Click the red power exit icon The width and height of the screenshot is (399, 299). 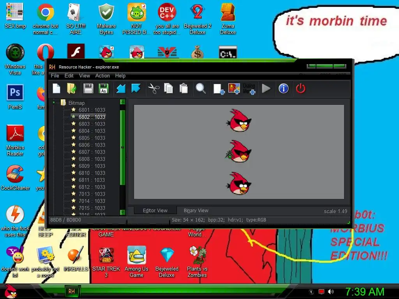pos(300,88)
